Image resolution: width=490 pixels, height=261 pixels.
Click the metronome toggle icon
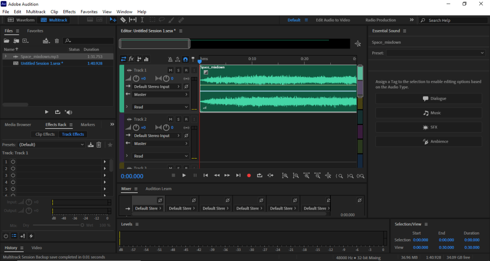click(x=170, y=59)
